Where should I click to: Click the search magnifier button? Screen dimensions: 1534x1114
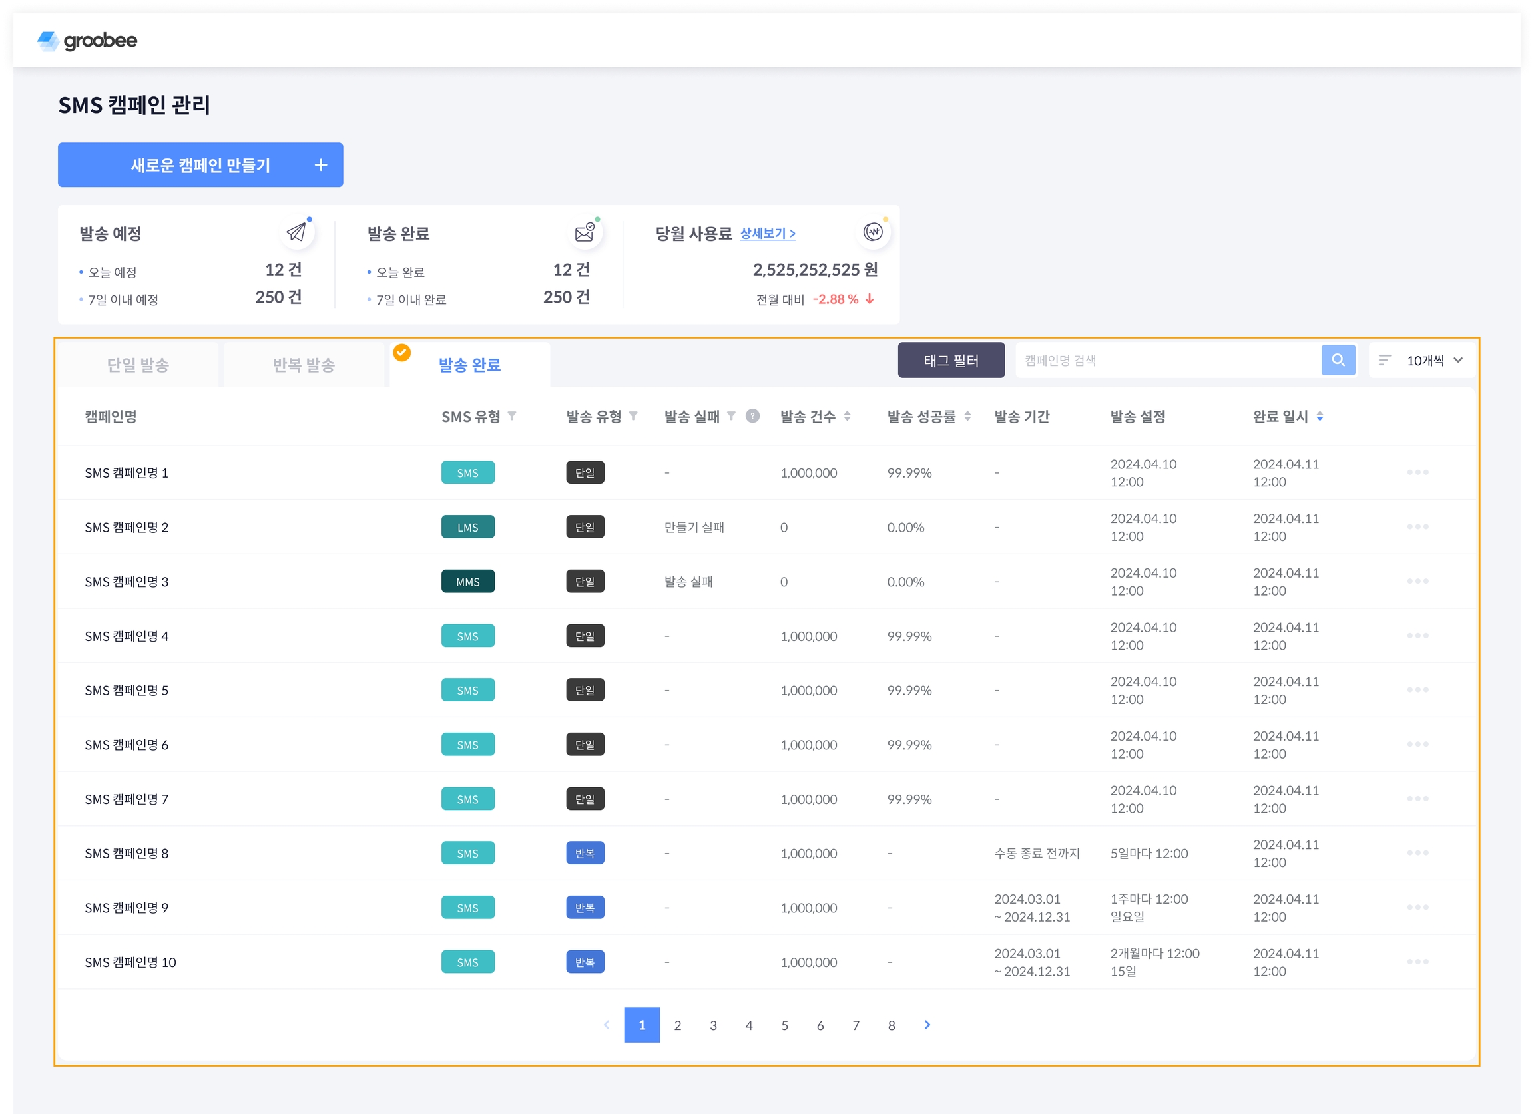coord(1337,360)
